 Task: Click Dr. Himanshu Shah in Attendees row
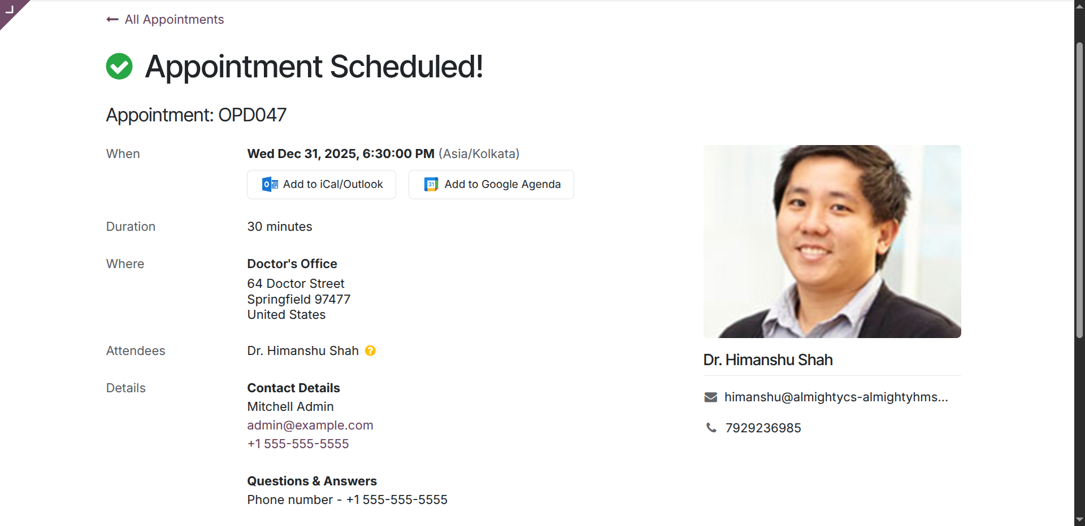click(303, 351)
